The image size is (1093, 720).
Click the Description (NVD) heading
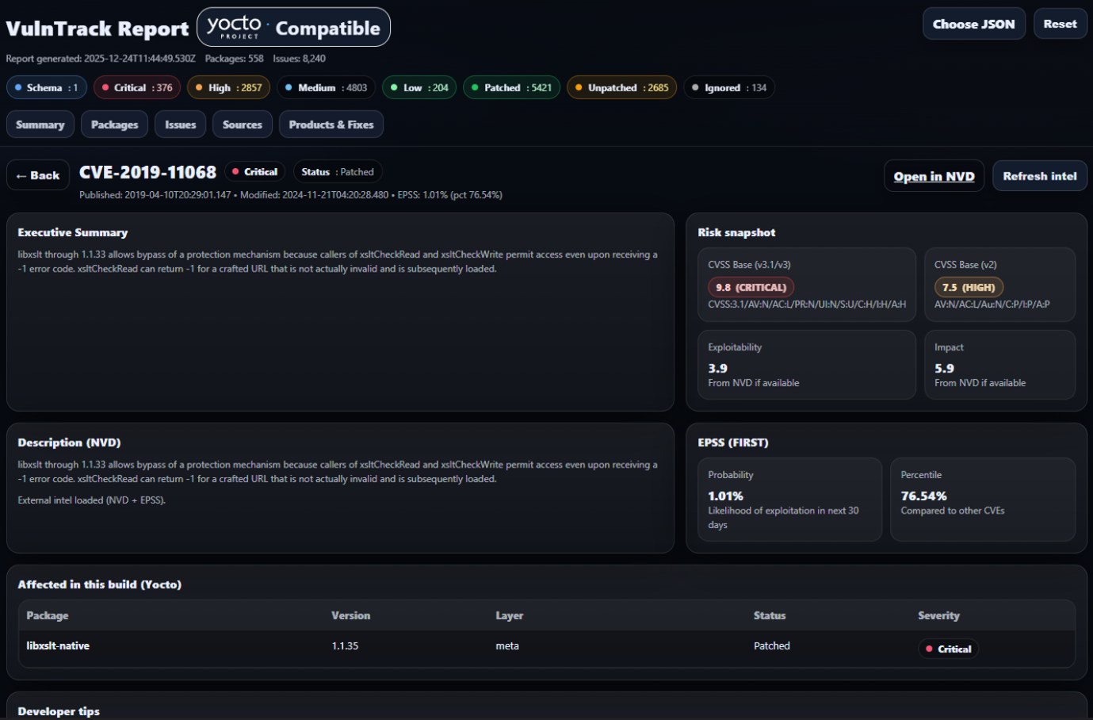(69, 442)
